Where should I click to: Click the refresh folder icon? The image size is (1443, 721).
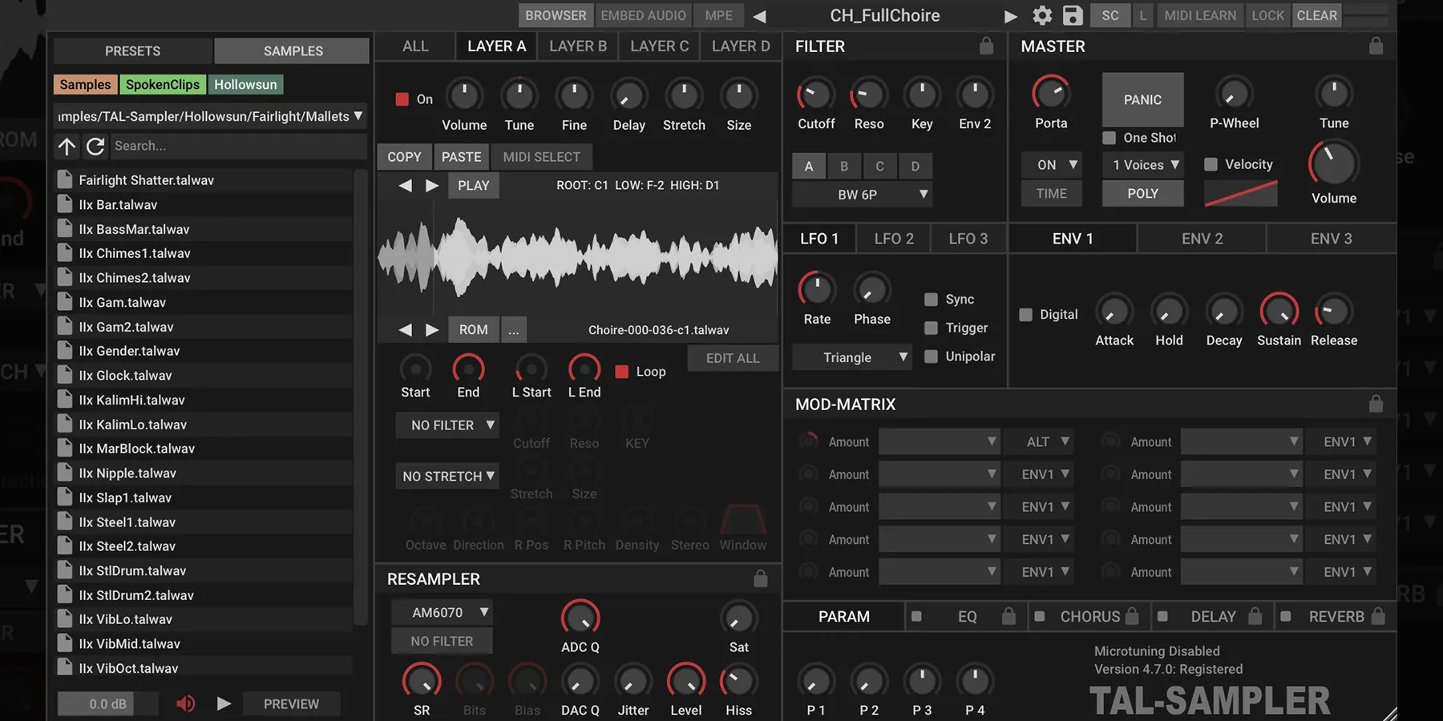(x=95, y=146)
